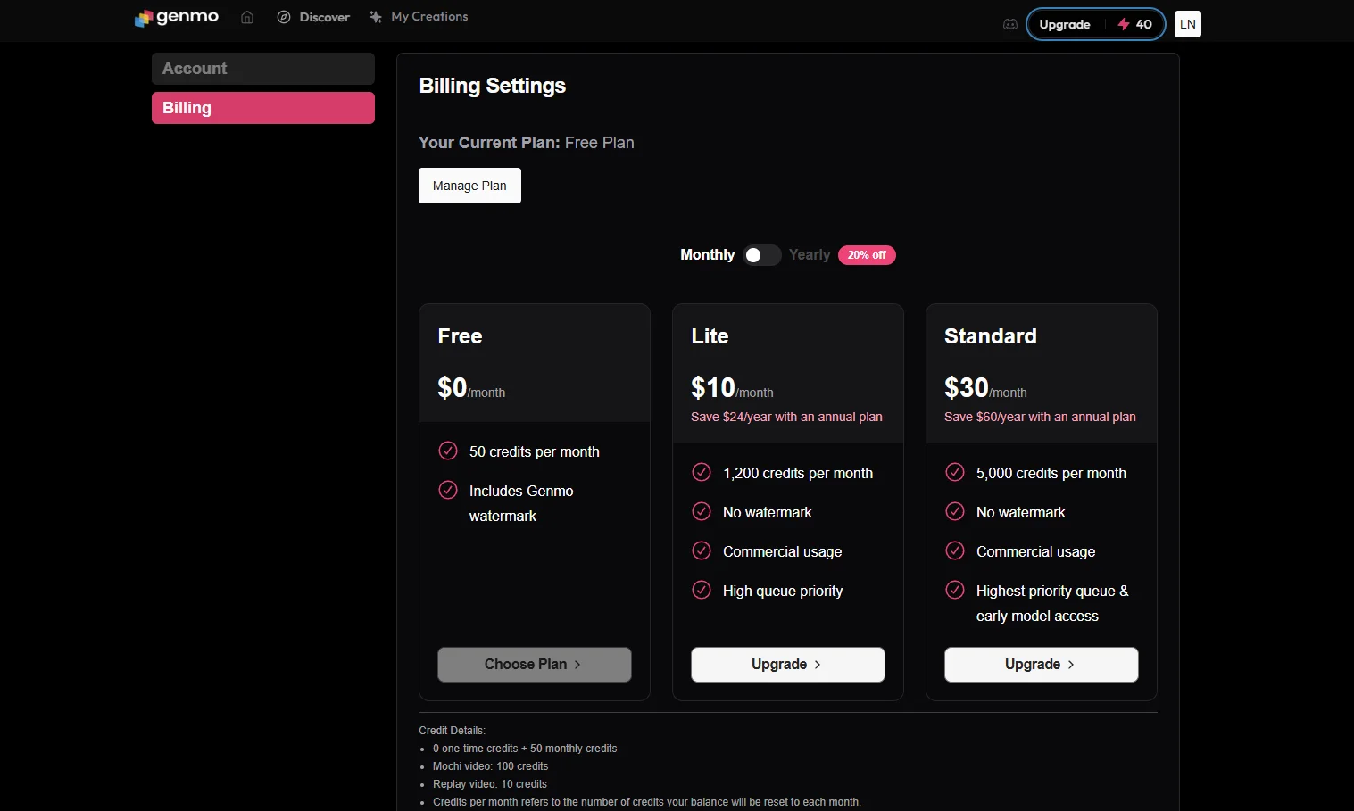Switch to the Account settings tab
1354x811 pixels.
click(263, 69)
